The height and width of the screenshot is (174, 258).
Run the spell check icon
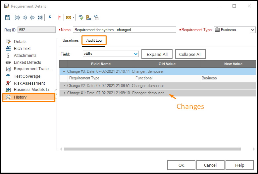coord(81,18)
